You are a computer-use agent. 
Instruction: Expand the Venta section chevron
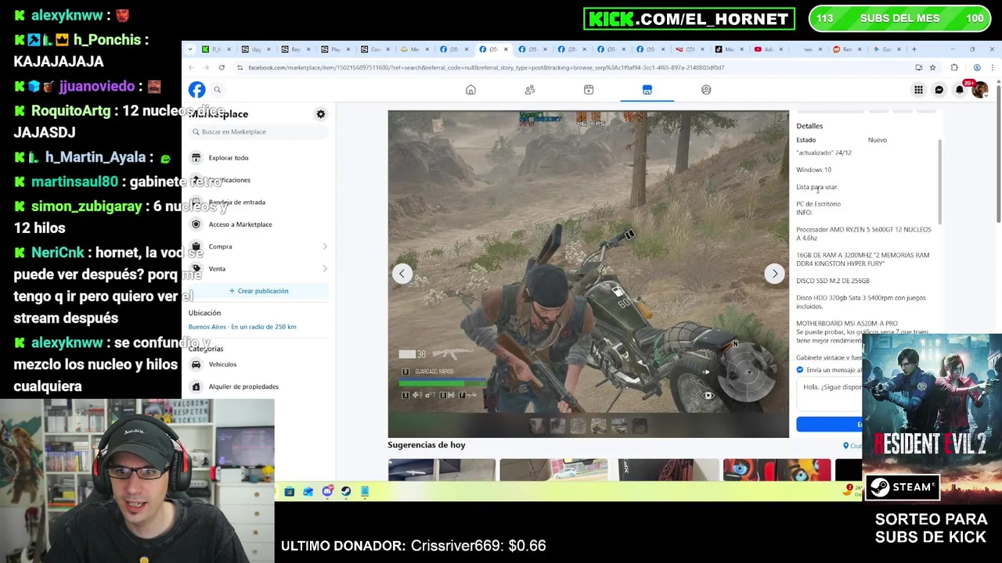(x=325, y=269)
